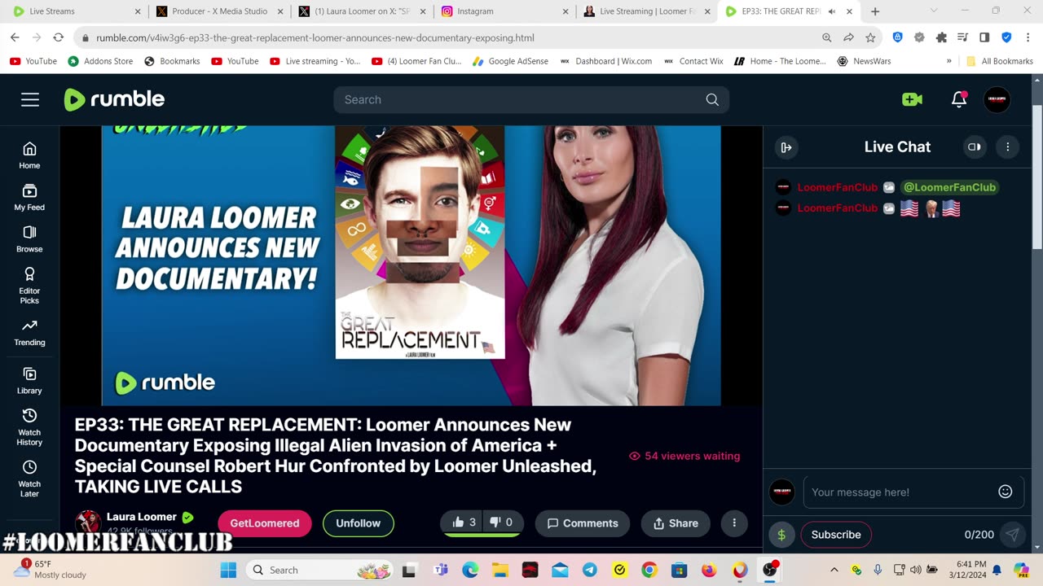1043x586 pixels.
Task: Switch to the Instagram tab
Action: [x=504, y=11]
